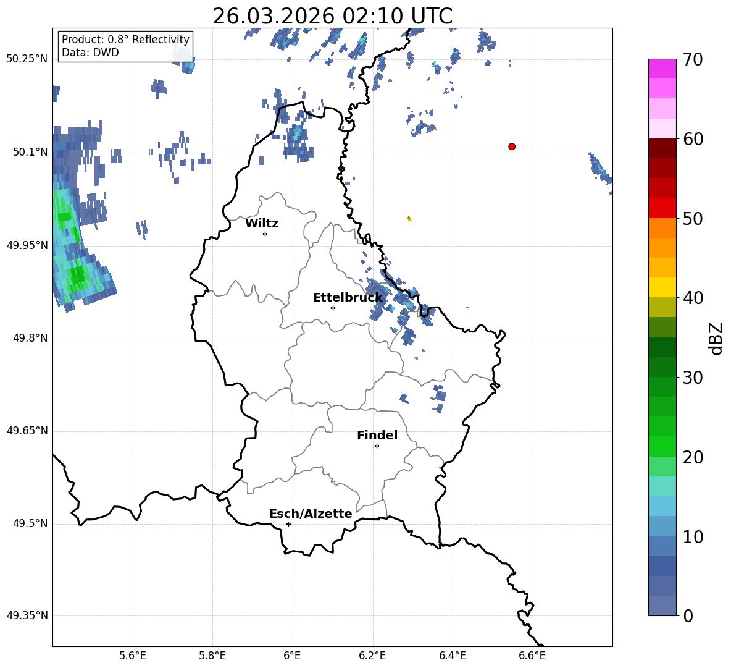Select the title '26.03.2026 02:10 UTC'

click(x=332, y=16)
